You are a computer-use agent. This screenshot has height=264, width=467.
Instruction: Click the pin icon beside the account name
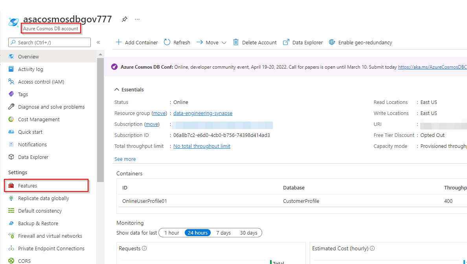tap(124, 19)
